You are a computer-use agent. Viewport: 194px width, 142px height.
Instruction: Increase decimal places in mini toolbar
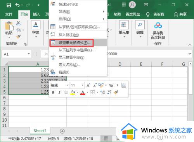click(x=103, y=92)
